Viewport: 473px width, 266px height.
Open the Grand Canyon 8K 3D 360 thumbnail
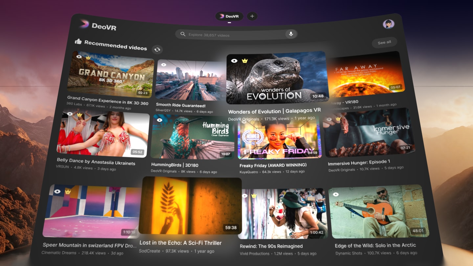point(110,74)
